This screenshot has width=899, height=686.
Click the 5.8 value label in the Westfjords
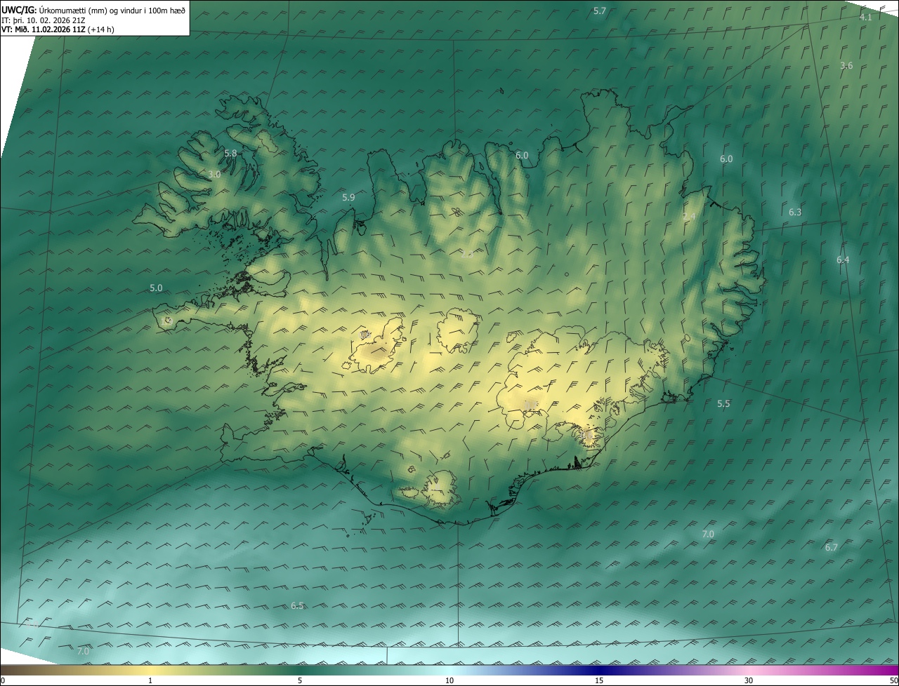230,153
